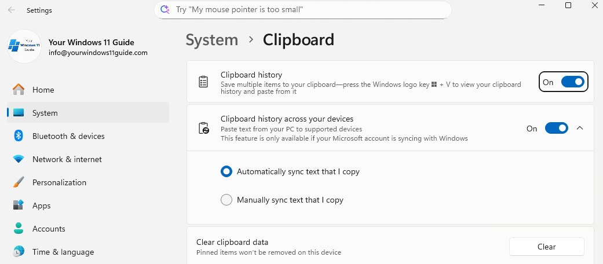The width and height of the screenshot is (603, 264).
Task: Open Network & internet settings
Action: point(88,159)
